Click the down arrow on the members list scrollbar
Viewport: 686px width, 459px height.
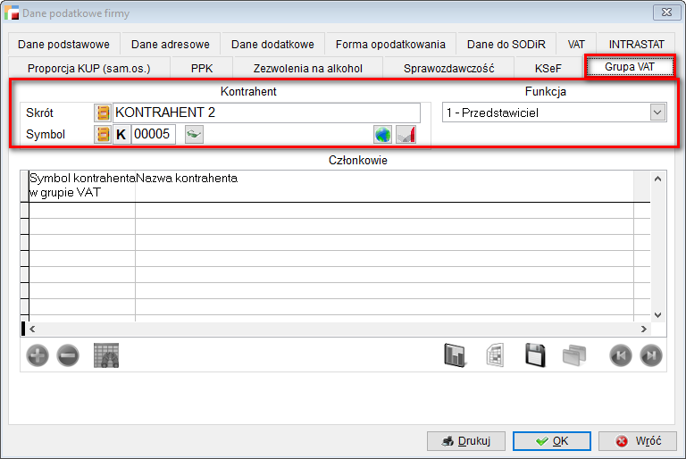[x=657, y=314]
